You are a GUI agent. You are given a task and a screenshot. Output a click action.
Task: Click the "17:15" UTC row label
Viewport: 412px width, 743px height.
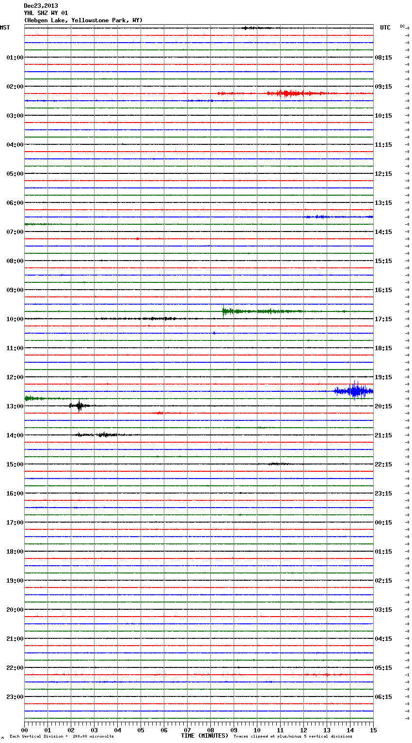point(383,319)
